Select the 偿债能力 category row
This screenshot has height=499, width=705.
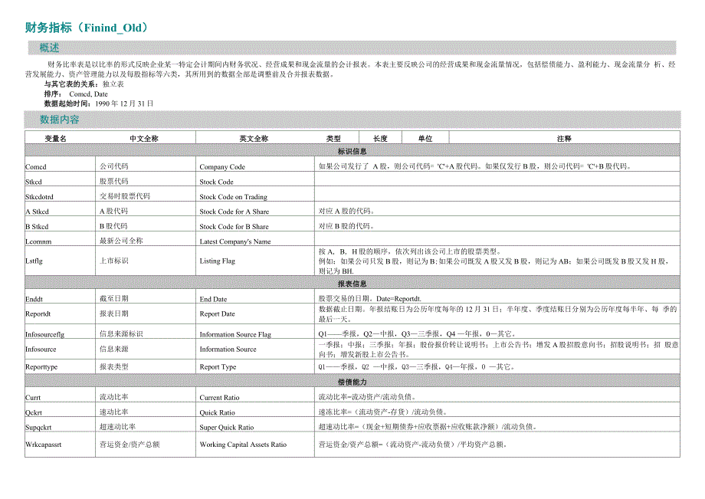(353, 382)
